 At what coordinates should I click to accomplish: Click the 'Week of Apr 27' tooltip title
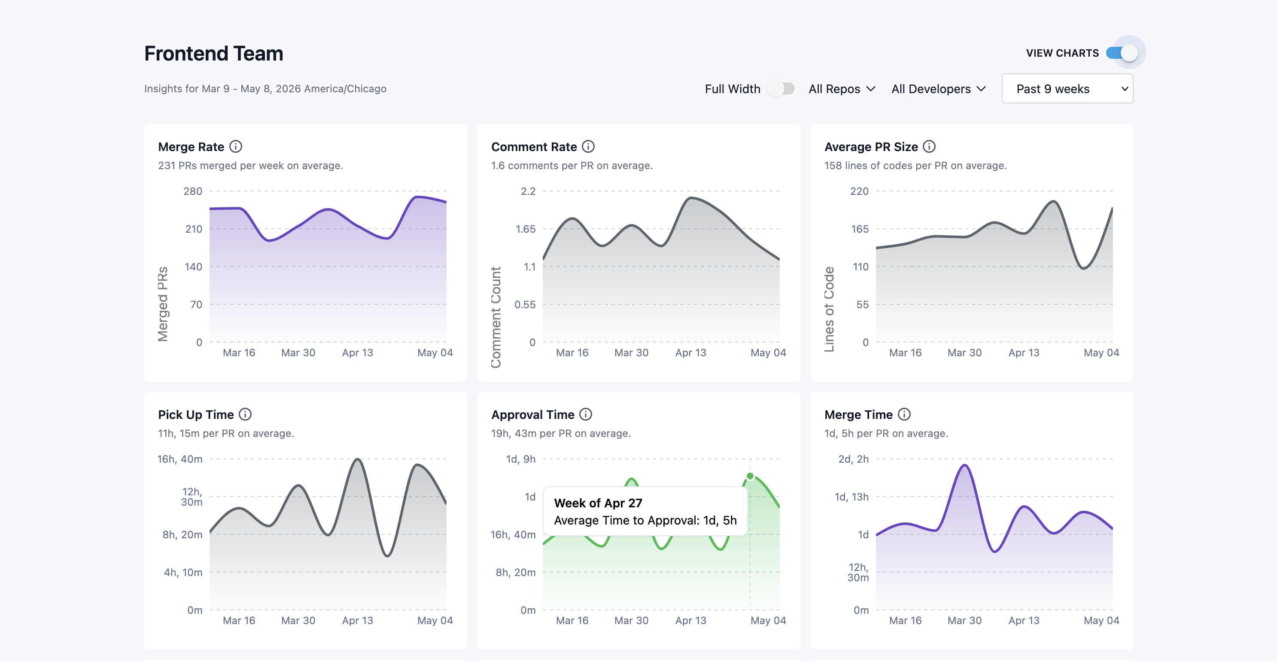coord(598,503)
